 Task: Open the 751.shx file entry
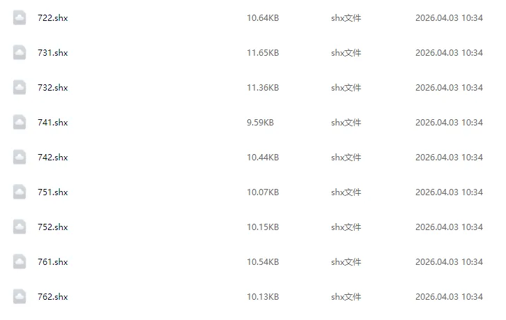[52, 192]
